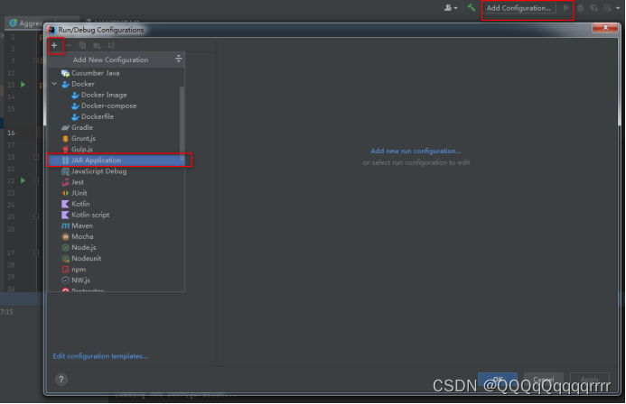Click the green Build hammer icon
This screenshot has width=626, height=404.
coord(472,7)
